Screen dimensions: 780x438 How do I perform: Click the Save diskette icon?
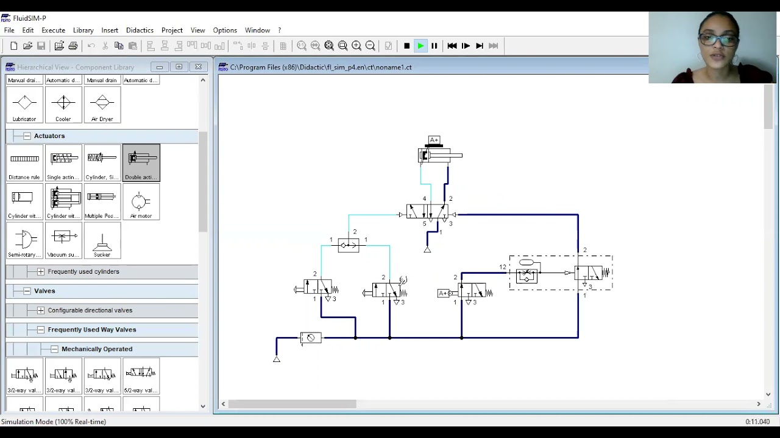(41, 46)
